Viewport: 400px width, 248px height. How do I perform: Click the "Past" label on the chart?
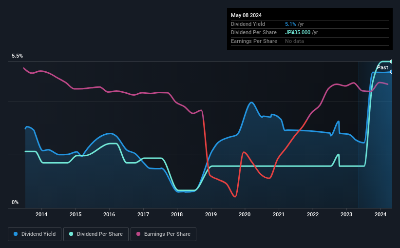pos(382,67)
